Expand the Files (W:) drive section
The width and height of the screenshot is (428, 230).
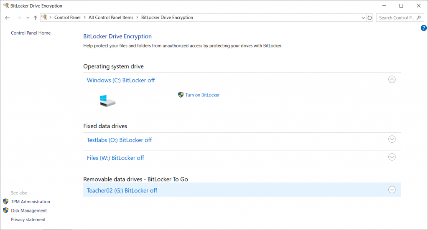click(x=392, y=157)
